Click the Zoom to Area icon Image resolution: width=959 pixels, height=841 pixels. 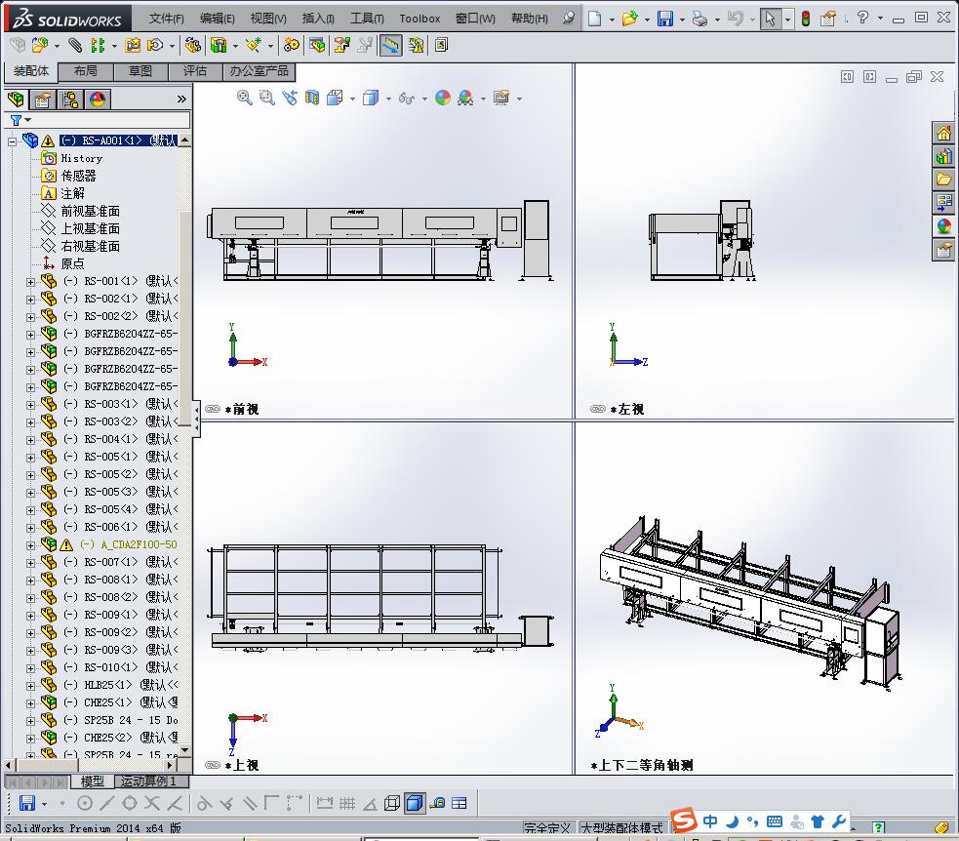coord(266,98)
